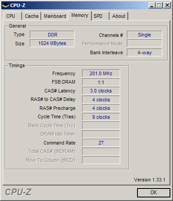The height and width of the screenshot is (201, 173).
Task: Select the Command Rate 2T field
Action: click(101, 143)
